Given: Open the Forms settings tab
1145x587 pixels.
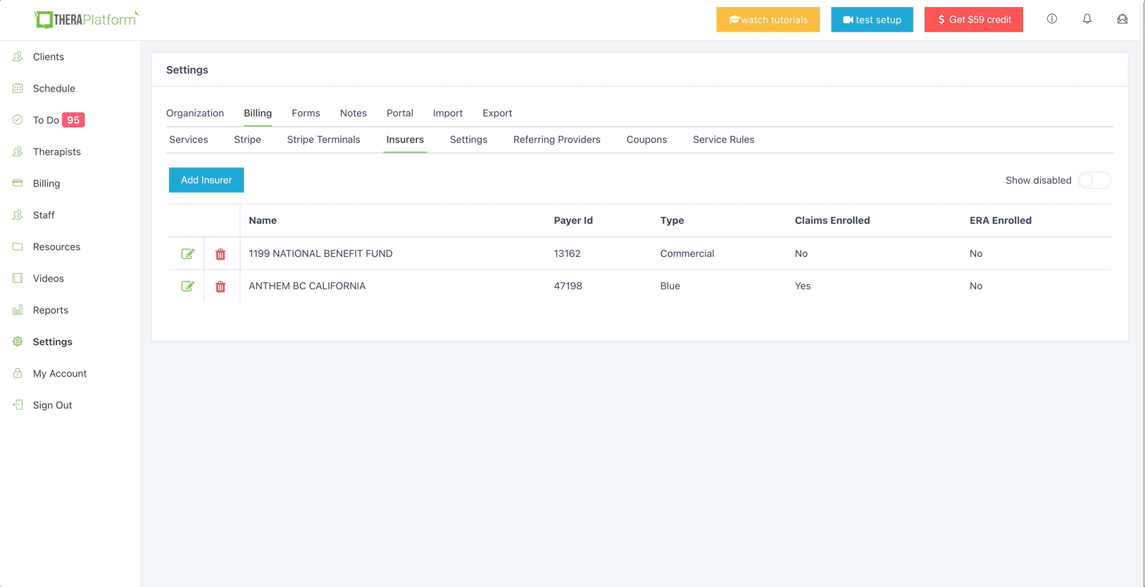Looking at the screenshot, I should click(x=306, y=113).
